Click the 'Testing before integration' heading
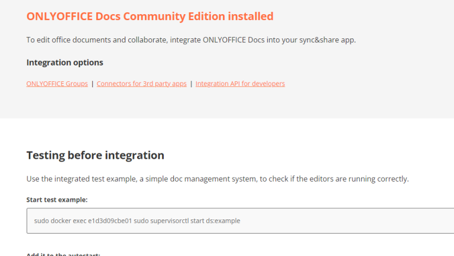Viewport: 454px width, 256px height. click(x=95, y=155)
